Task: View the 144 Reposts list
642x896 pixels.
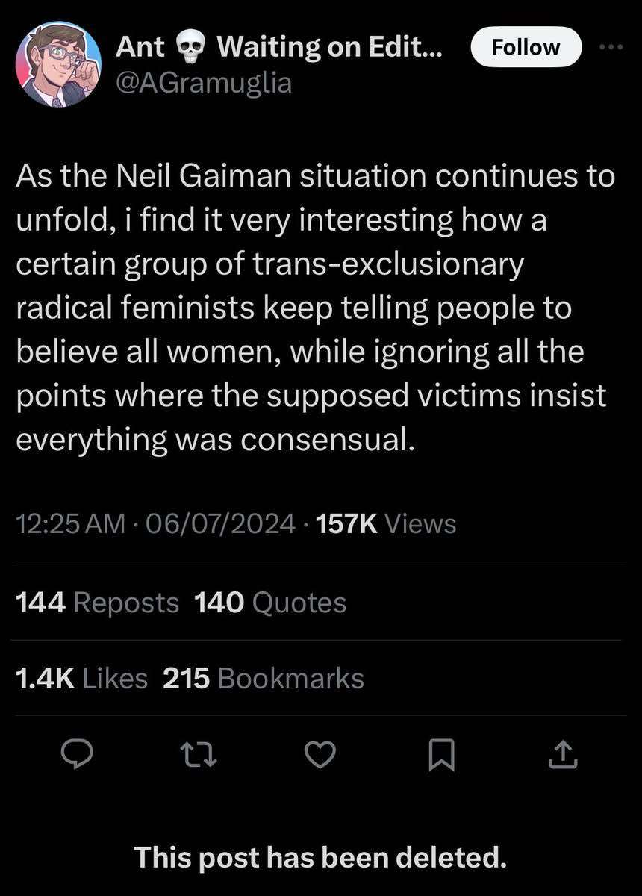Action: tap(98, 602)
